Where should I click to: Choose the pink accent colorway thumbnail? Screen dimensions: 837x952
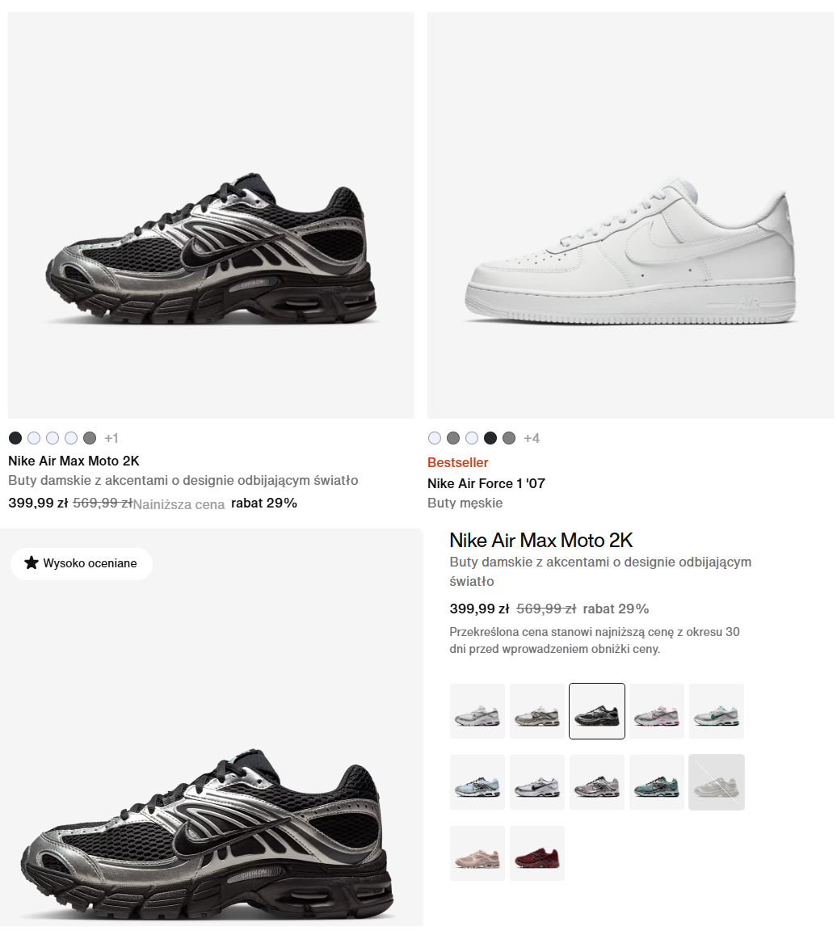click(657, 711)
